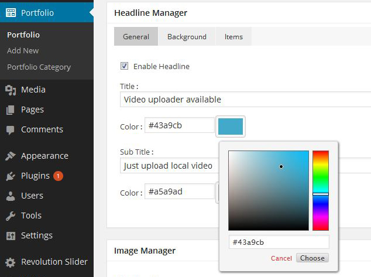Click the Settings sliders icon
Viewport: 371px width, 277px height.
[11, 236]
